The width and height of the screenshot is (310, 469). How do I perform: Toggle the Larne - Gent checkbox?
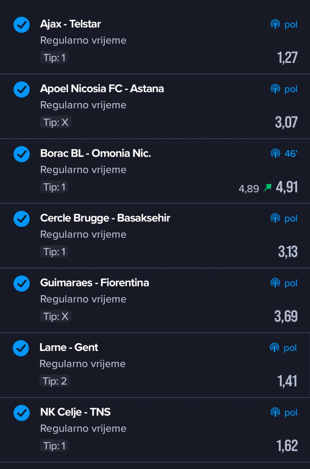coord(21,348)
